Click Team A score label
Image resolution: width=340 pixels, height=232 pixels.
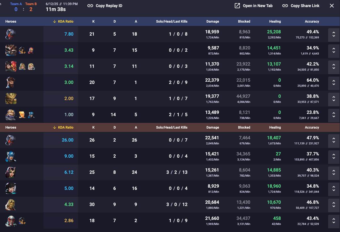click(16, 4)
